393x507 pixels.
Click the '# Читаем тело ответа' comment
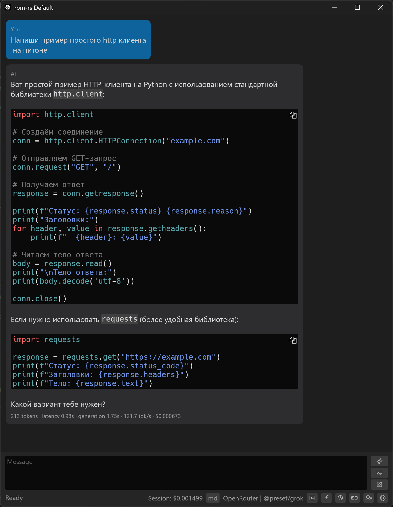click(x=58, y=255)
